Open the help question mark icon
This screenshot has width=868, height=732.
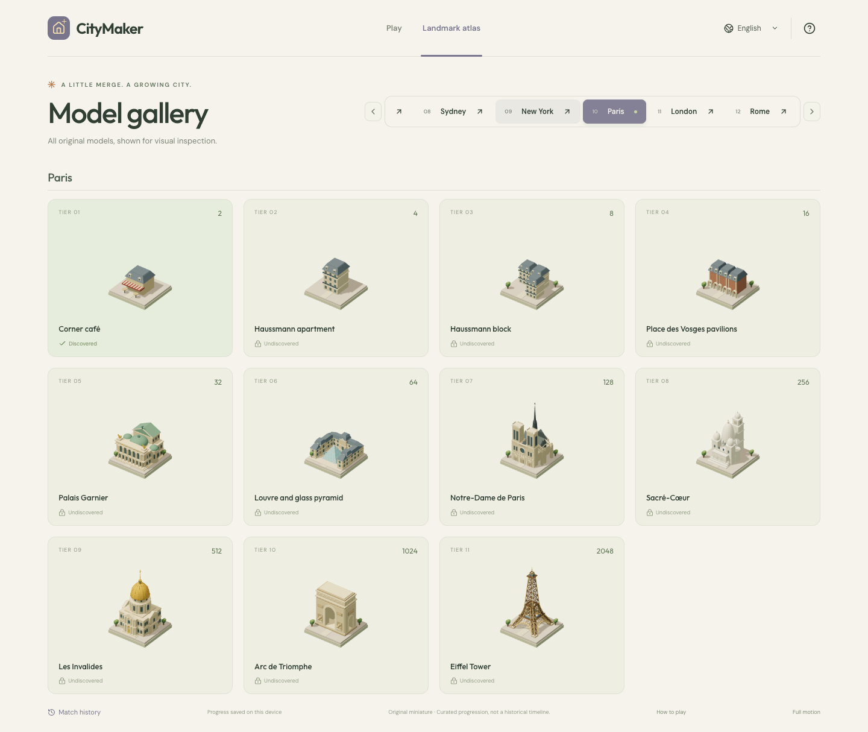click(x=810, y=28)
